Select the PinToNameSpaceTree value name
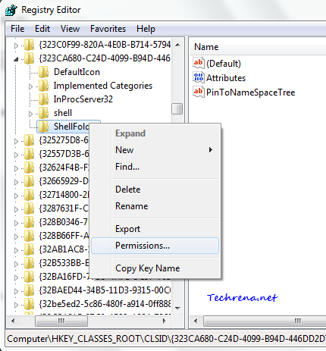Image resolution: width=326 pixels, height=351 pixels. 251,92
